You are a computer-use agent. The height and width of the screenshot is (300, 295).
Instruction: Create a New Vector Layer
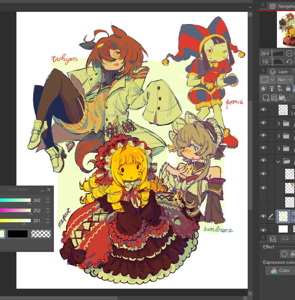(x=274, y=98)
